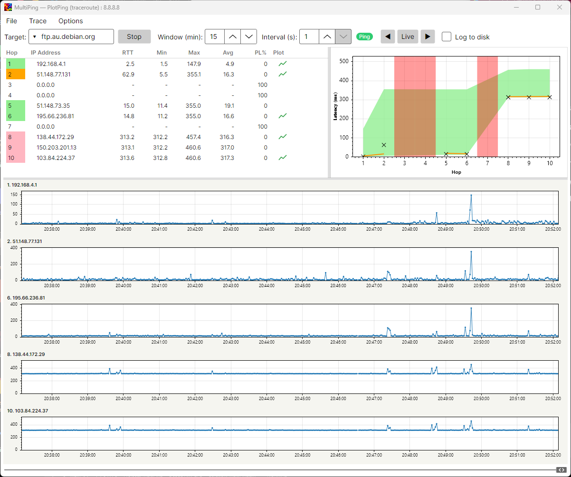
Task: Click the Stop button
Action: pyautogui.click(x=134, y=37)
